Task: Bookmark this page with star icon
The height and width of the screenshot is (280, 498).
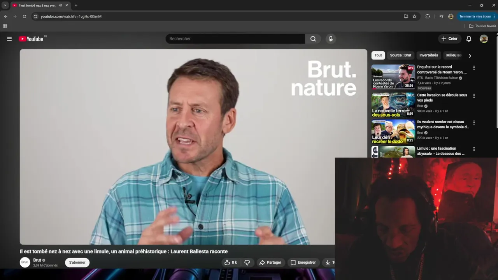Action: point(414,16)
